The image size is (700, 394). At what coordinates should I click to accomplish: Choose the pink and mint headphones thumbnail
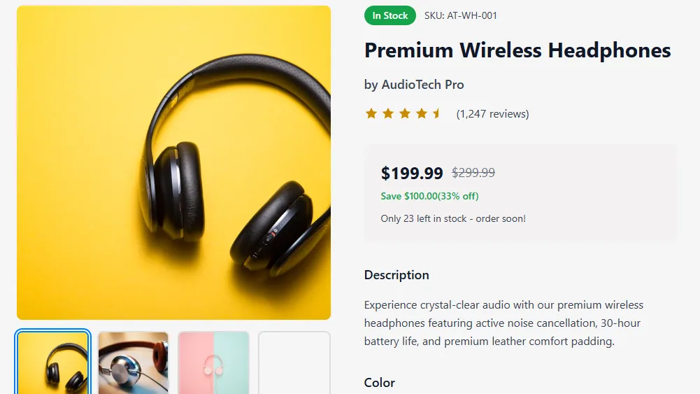[x=214, y=363]
